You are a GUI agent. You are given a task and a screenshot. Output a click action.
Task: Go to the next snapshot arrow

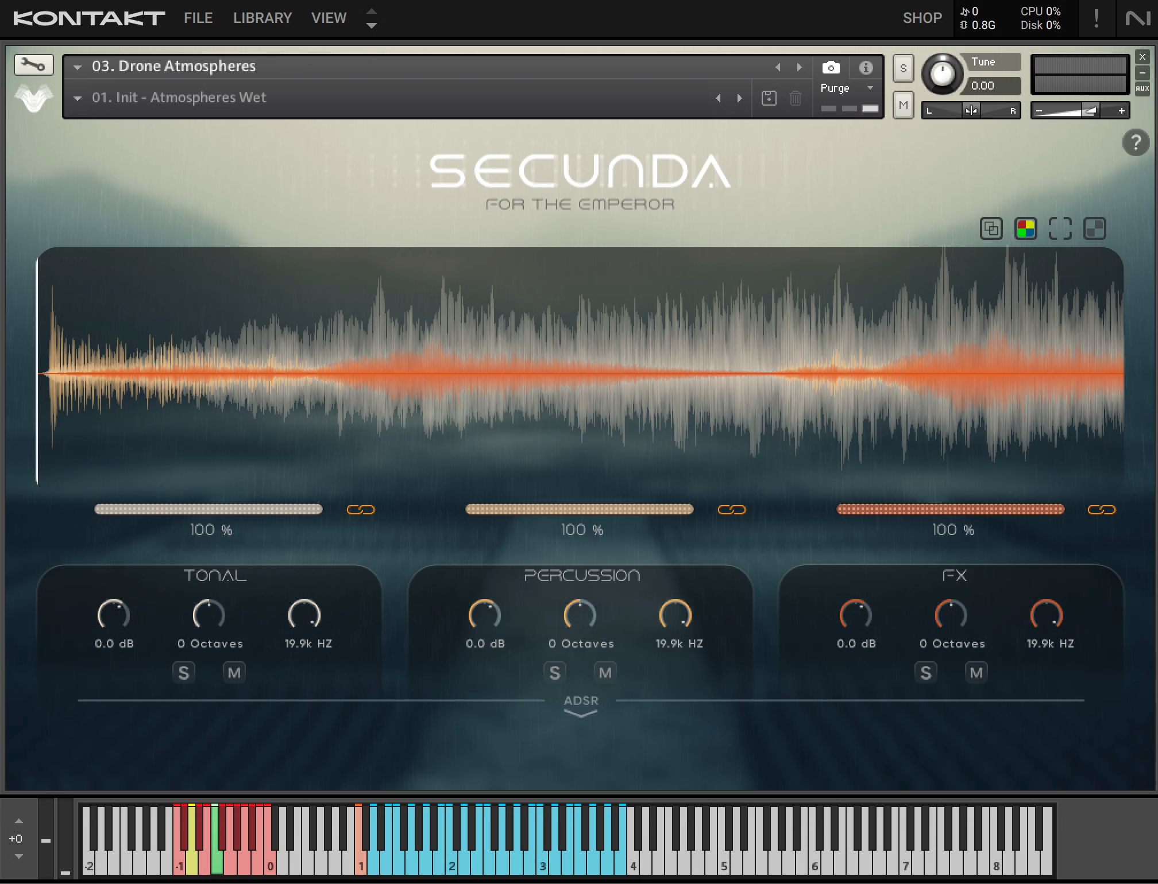[739, 98]
